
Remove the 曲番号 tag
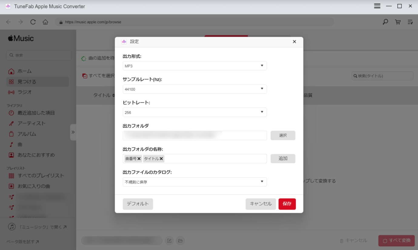(x=139, y=158)
